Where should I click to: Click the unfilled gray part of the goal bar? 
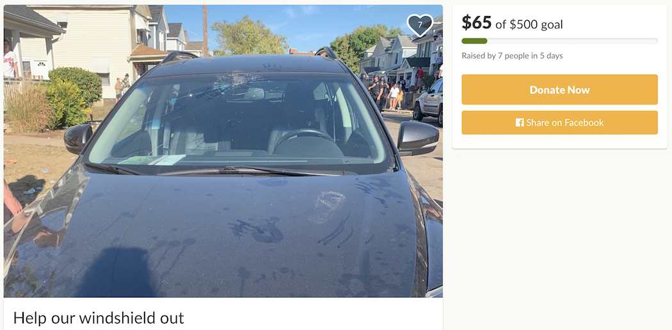pos(572,41)
